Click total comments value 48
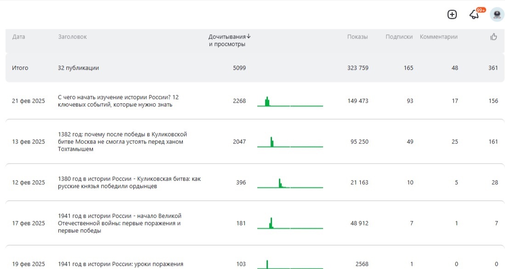 coord(455,68)
